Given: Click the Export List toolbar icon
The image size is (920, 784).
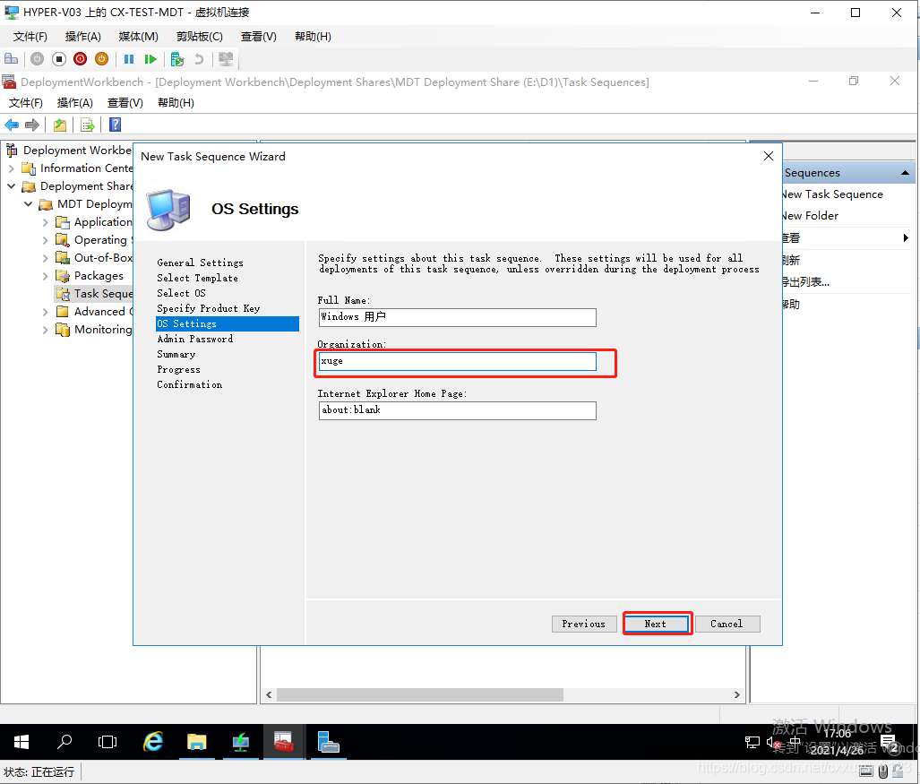Looking at the screenshot, I should pyautogui.click(x=88, y=125).
